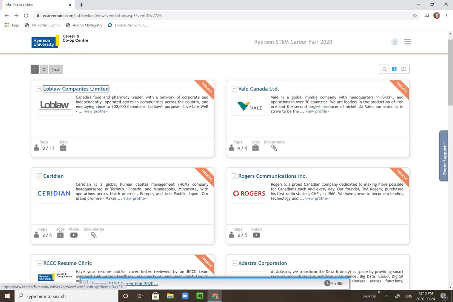Open Chrome media control icon
The width and height of the screenshot is (453, 302).
click(x=427, y=15)
